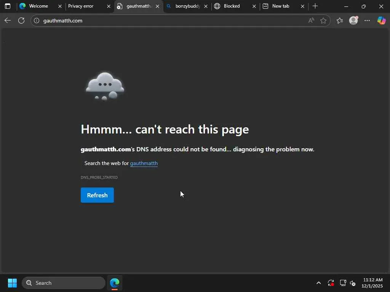Screen dimensions: 390x292
Task: Close the gauthmatth tab
Action: (x=157, y=6)
